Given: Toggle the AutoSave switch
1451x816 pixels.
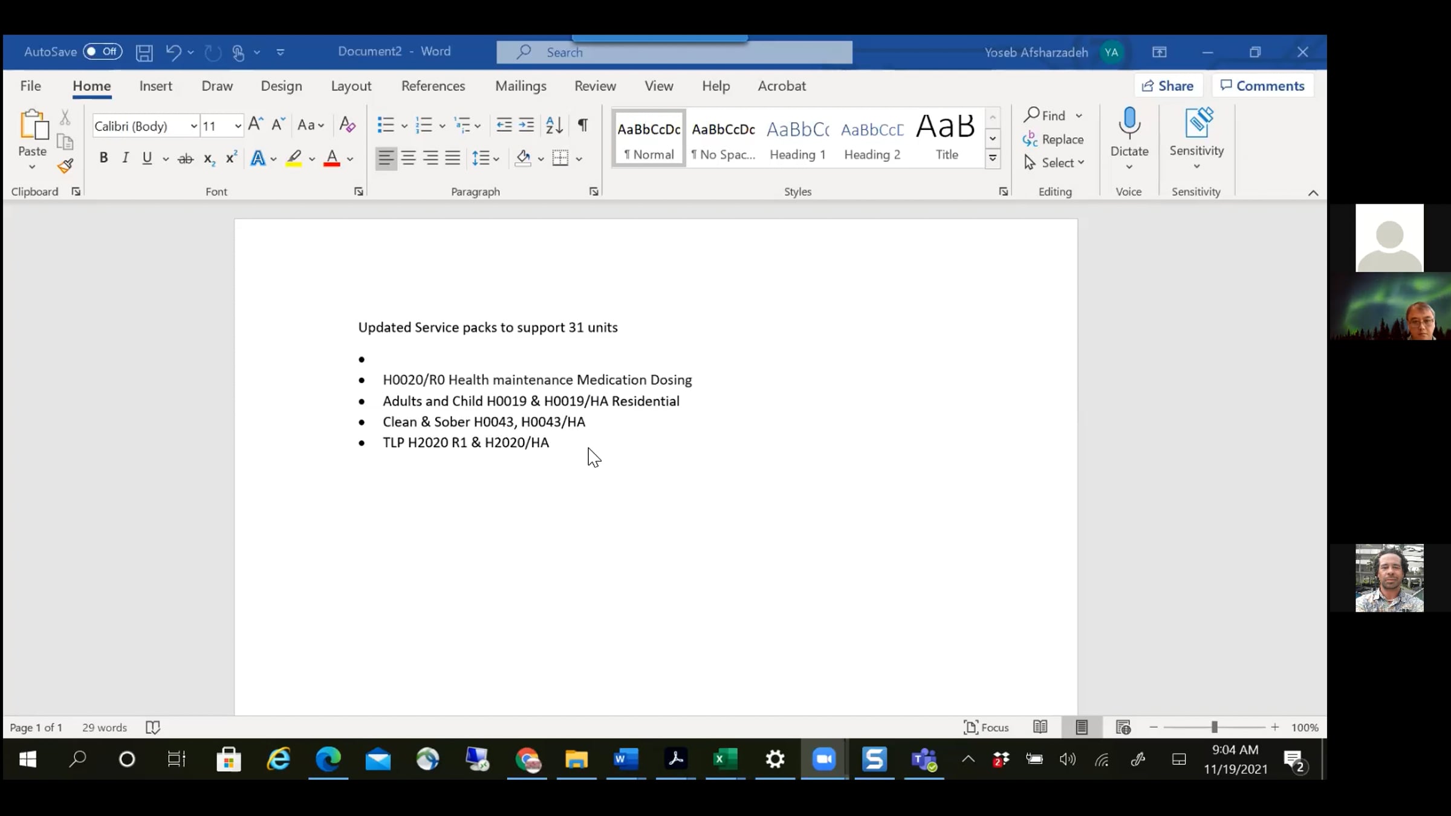Looking at the screenshot, I should [103, 52].
